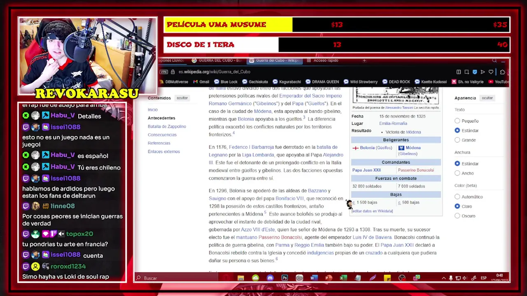Click the snapshot capture icon in address bar
527x296 pixels.
(466, 72)
